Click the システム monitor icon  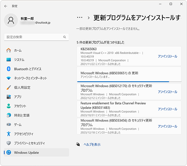[x=9, y=60]
